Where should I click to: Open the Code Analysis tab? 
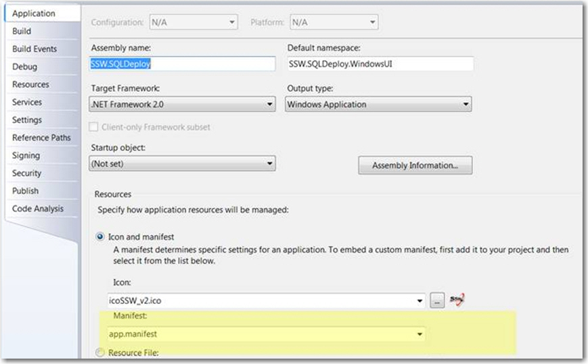click(37, 209)
